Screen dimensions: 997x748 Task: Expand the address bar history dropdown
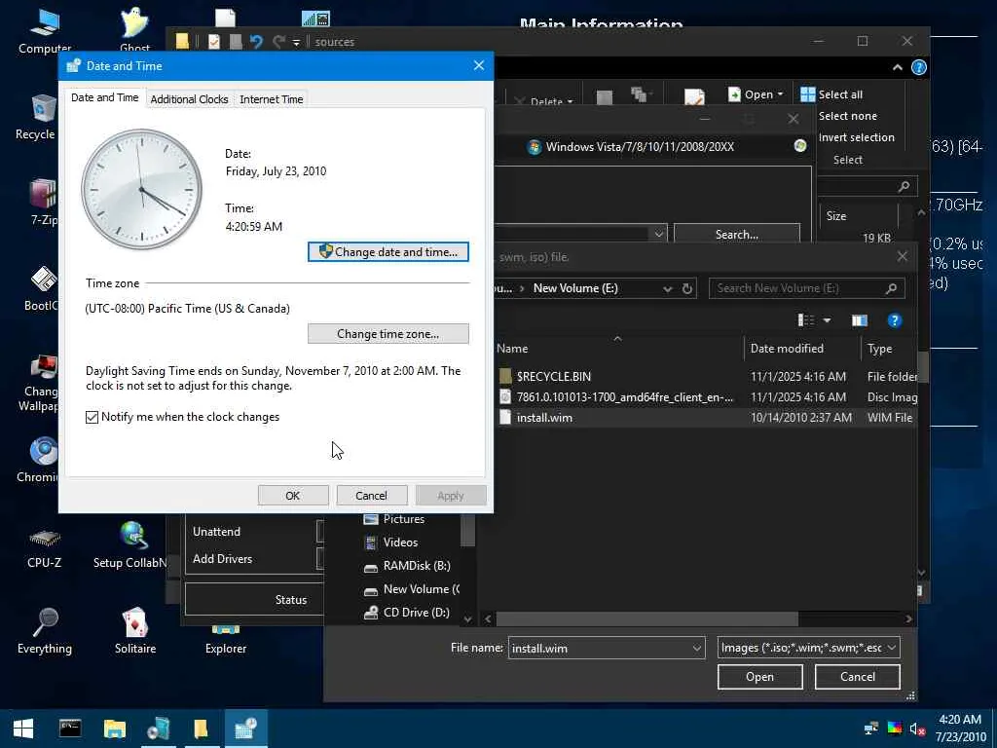(x=667, y=288)
